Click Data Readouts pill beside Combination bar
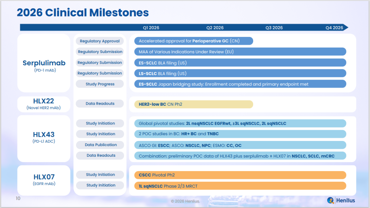370x208 pixels. [100, 155]
